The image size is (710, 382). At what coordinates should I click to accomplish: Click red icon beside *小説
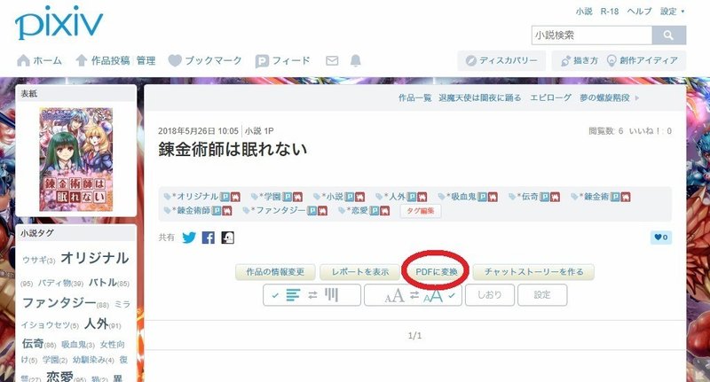[360, 197]
